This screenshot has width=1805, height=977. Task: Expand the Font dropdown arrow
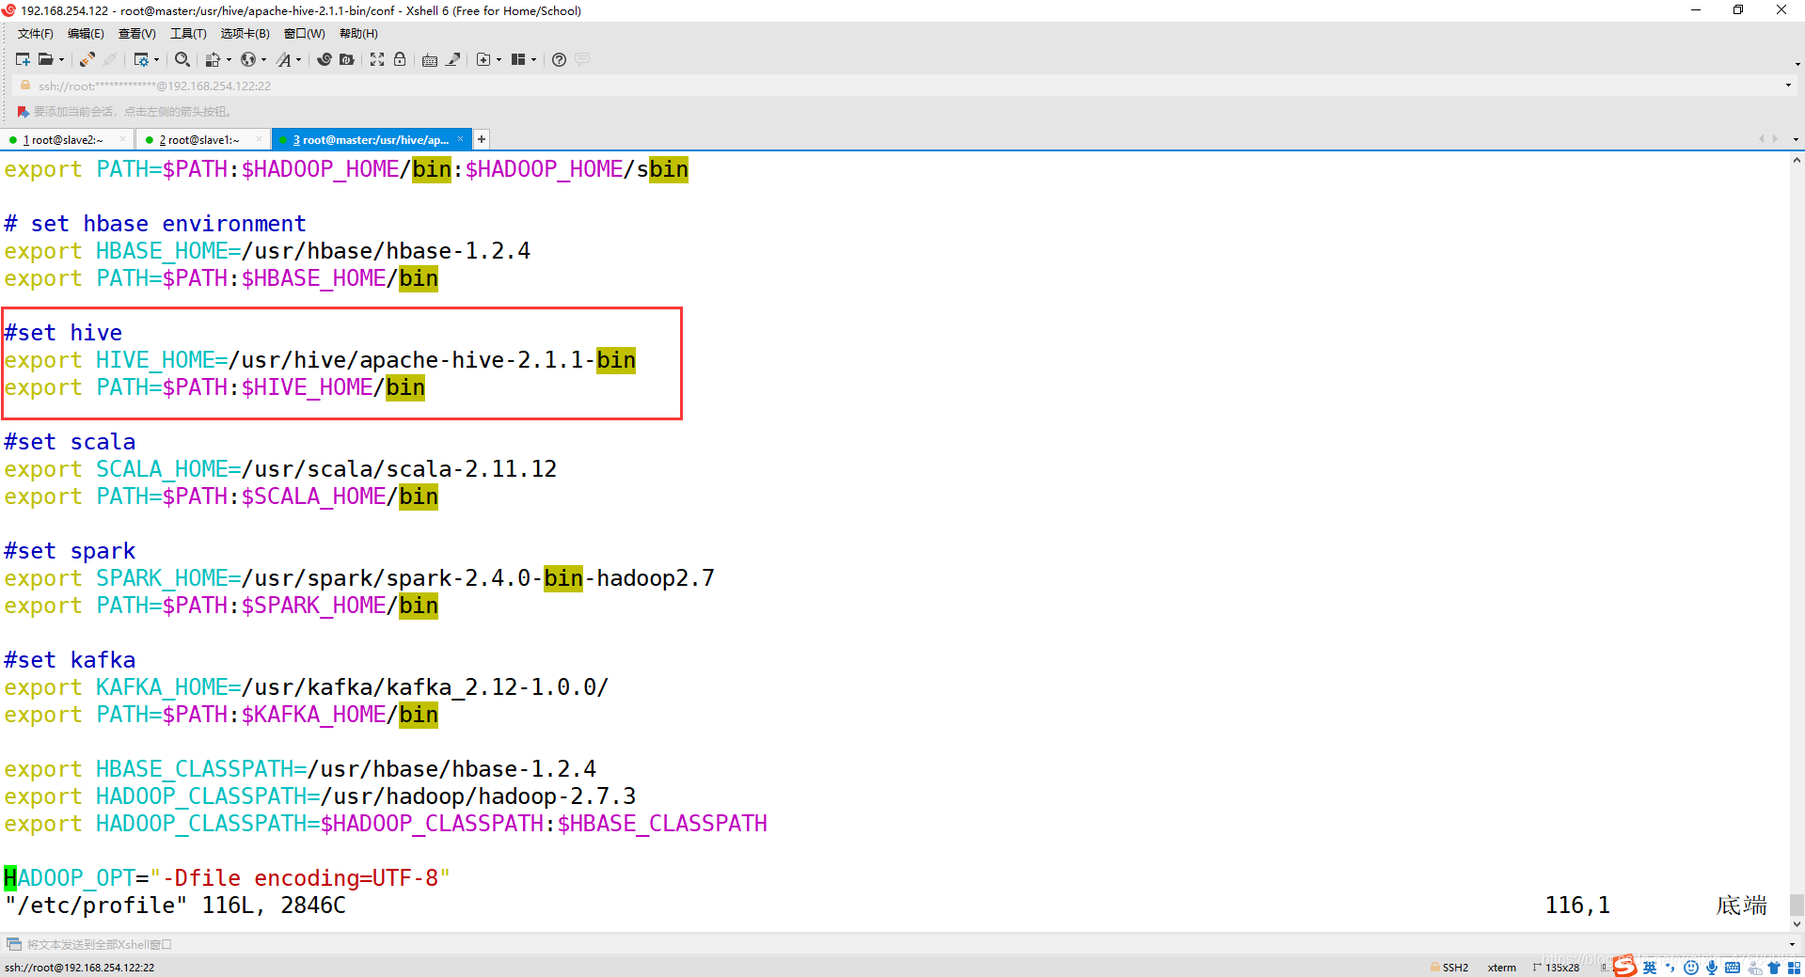coord(299,59)
